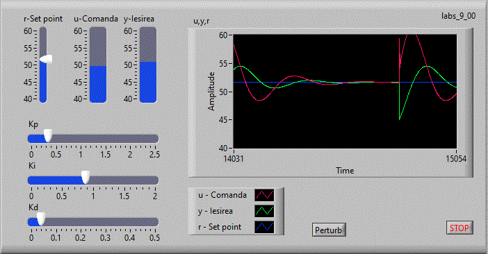Viewport: 488px width, 254px height.
Task: Click the Kp slider handle
Action: [47, 135]
